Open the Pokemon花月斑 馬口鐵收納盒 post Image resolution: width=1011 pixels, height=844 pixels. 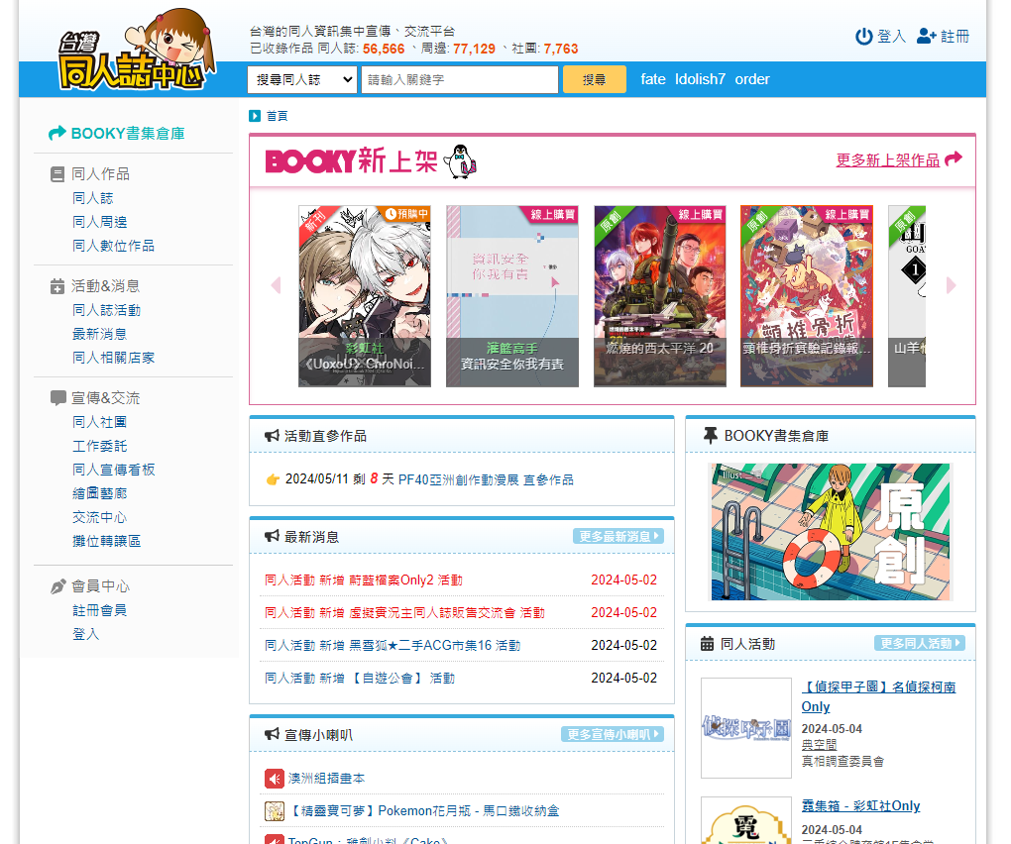click(x=425, y=811)
